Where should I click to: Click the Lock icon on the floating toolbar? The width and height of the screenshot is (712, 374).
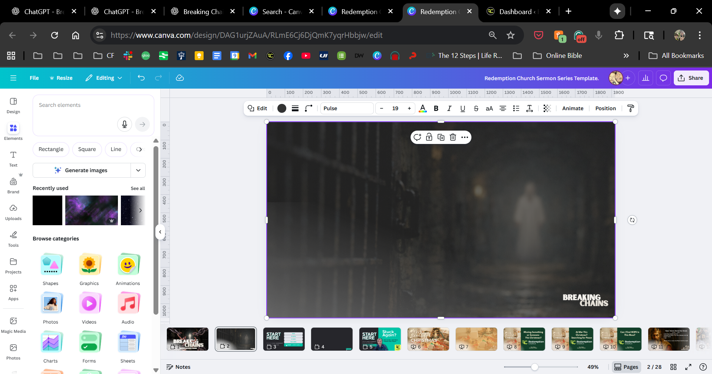point(429,137)
